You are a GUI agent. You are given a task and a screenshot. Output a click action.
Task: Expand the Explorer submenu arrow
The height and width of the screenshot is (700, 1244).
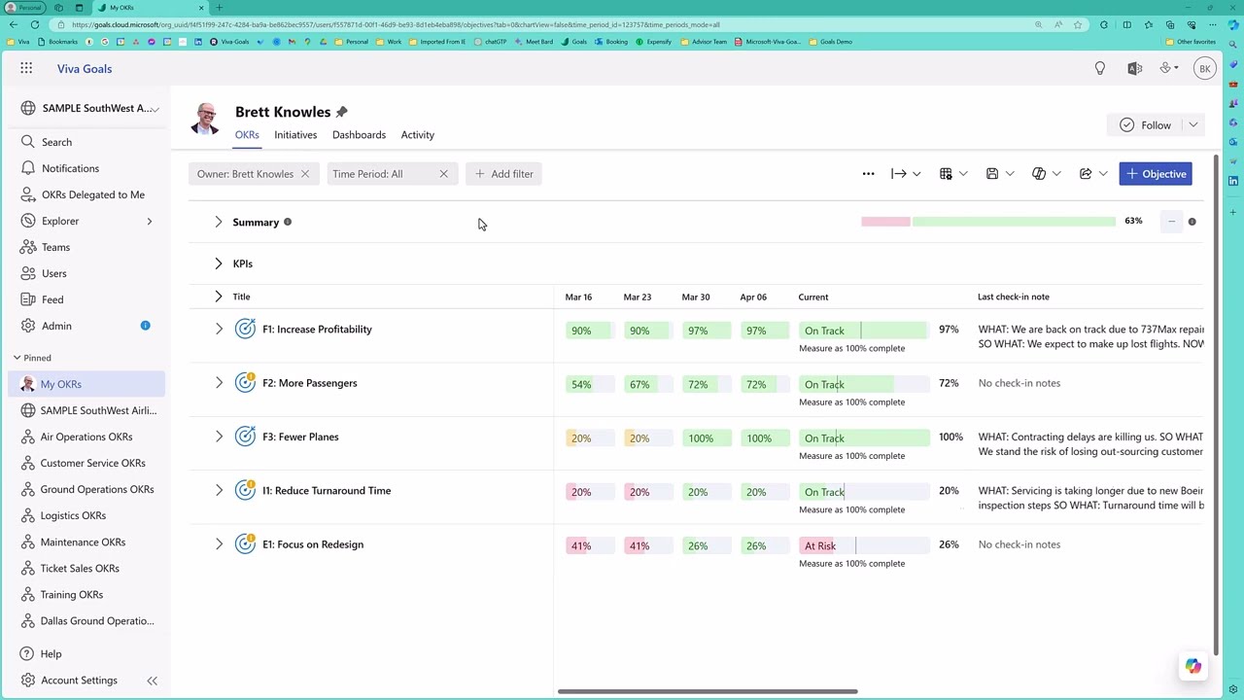pos(149,222)
